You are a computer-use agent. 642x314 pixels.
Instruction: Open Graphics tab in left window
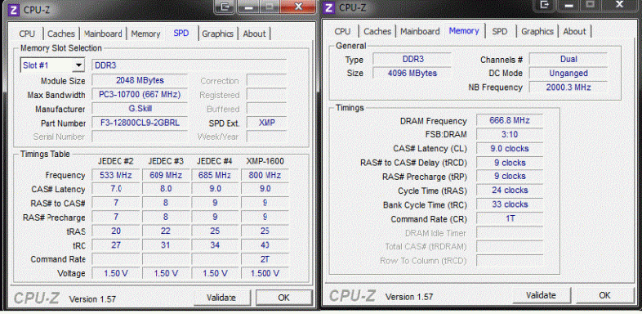218,34
